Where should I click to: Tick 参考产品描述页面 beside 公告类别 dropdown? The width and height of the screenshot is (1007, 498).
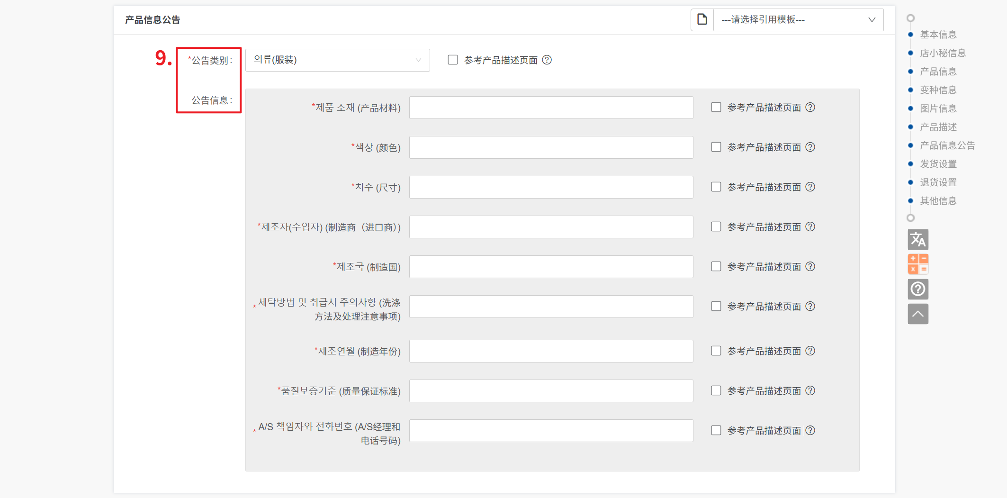[453, 60]
